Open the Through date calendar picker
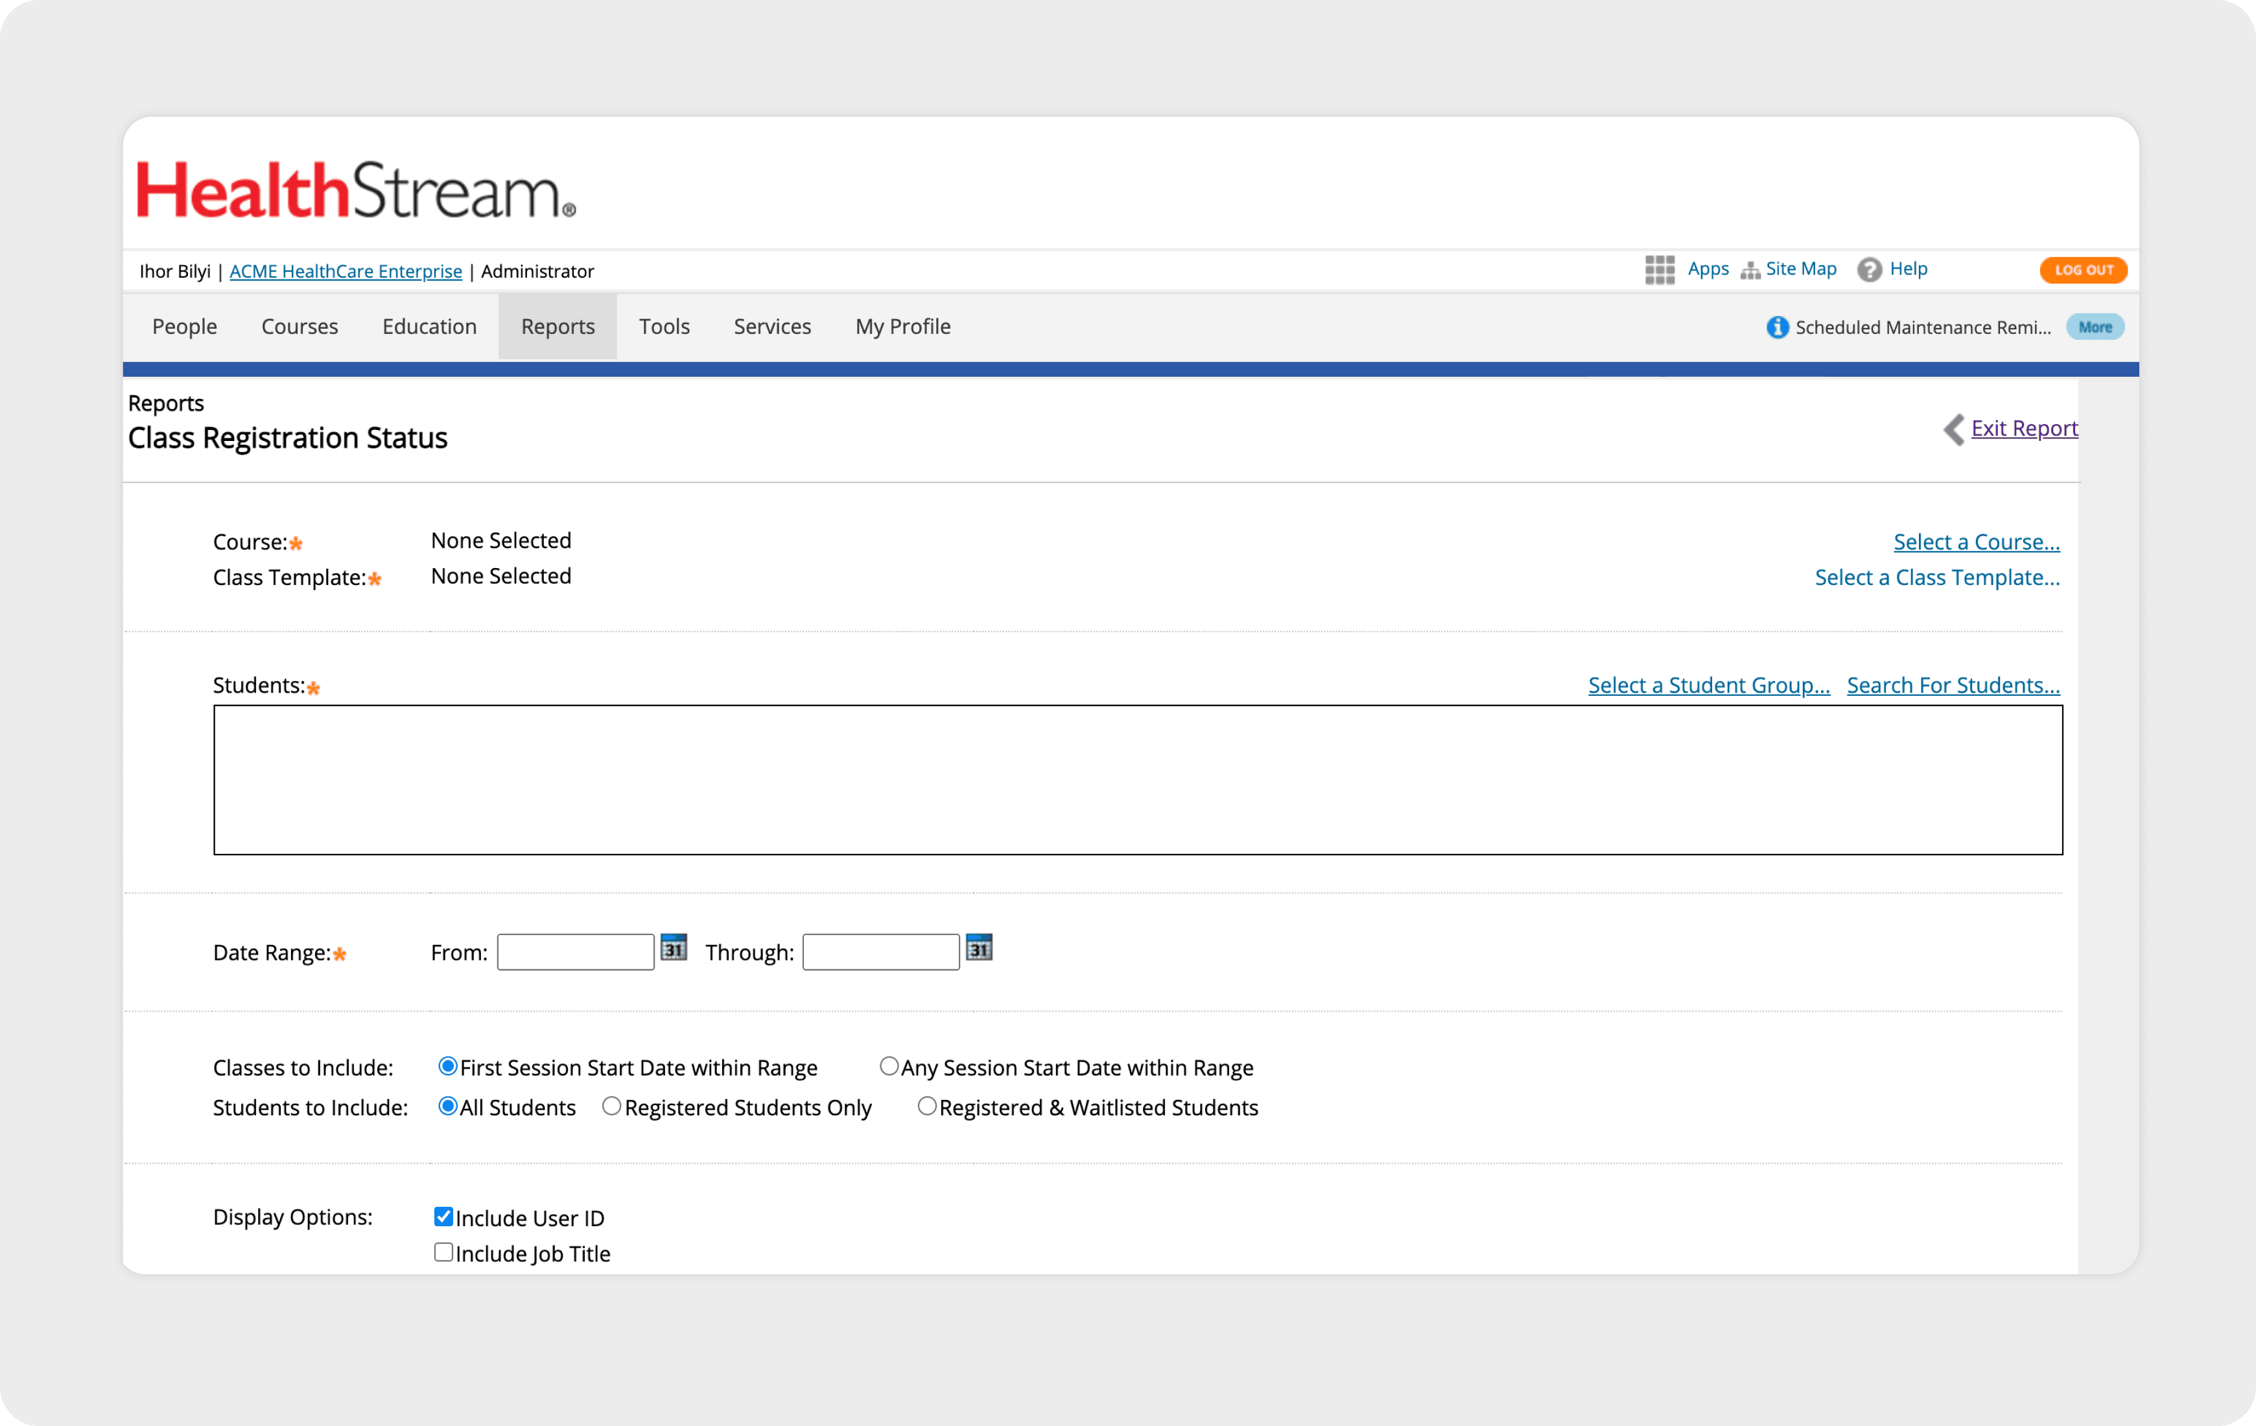This screenshot has width=2256, height=1426. (979, 948)
